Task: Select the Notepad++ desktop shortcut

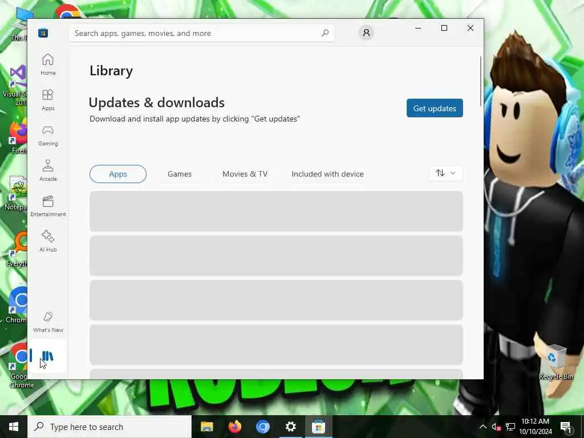Action: 15,193
